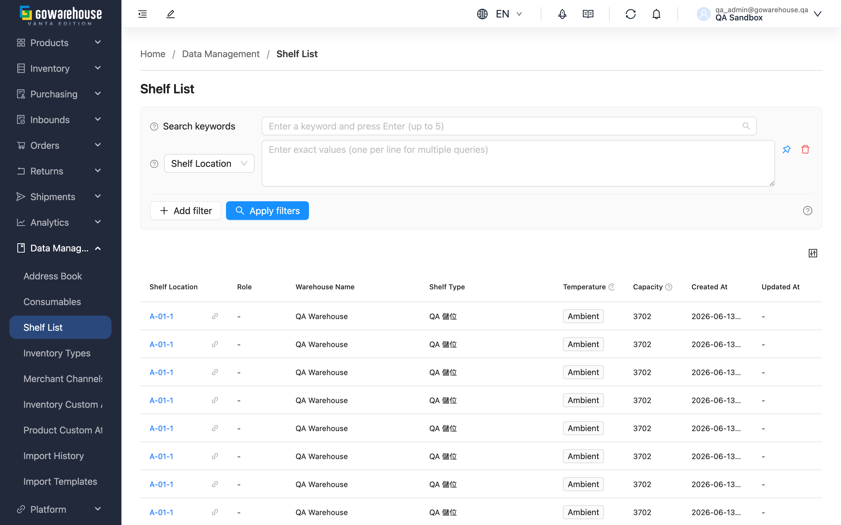Image resolution: width=841 pixels, height=525 pixels.
Task: Collapse the sidebar menu icon
Action: click(143, 14)
